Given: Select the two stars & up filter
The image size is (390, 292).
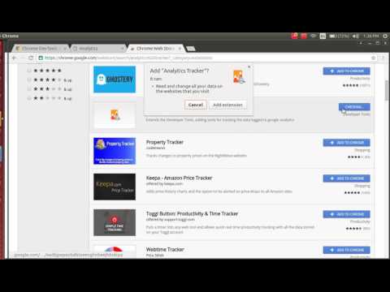Looking at the screenshot, I should (50, 98).
